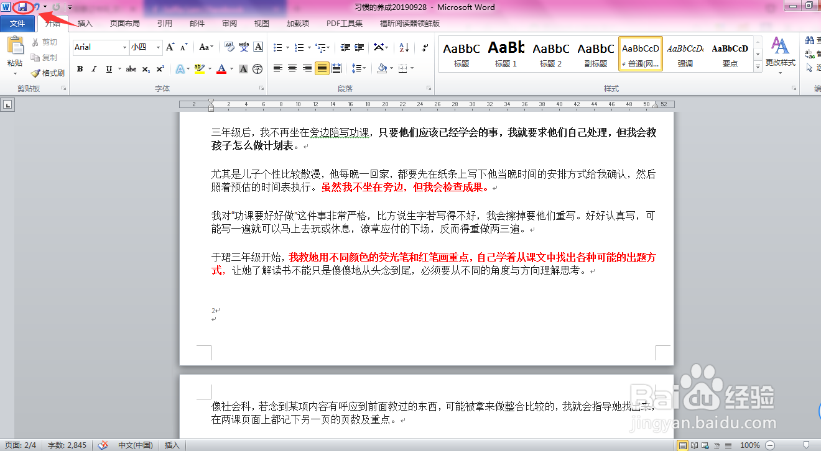Click the Show/Hide paragraph marks icon
The image size is (821, 451).
[x=425, y=47]
